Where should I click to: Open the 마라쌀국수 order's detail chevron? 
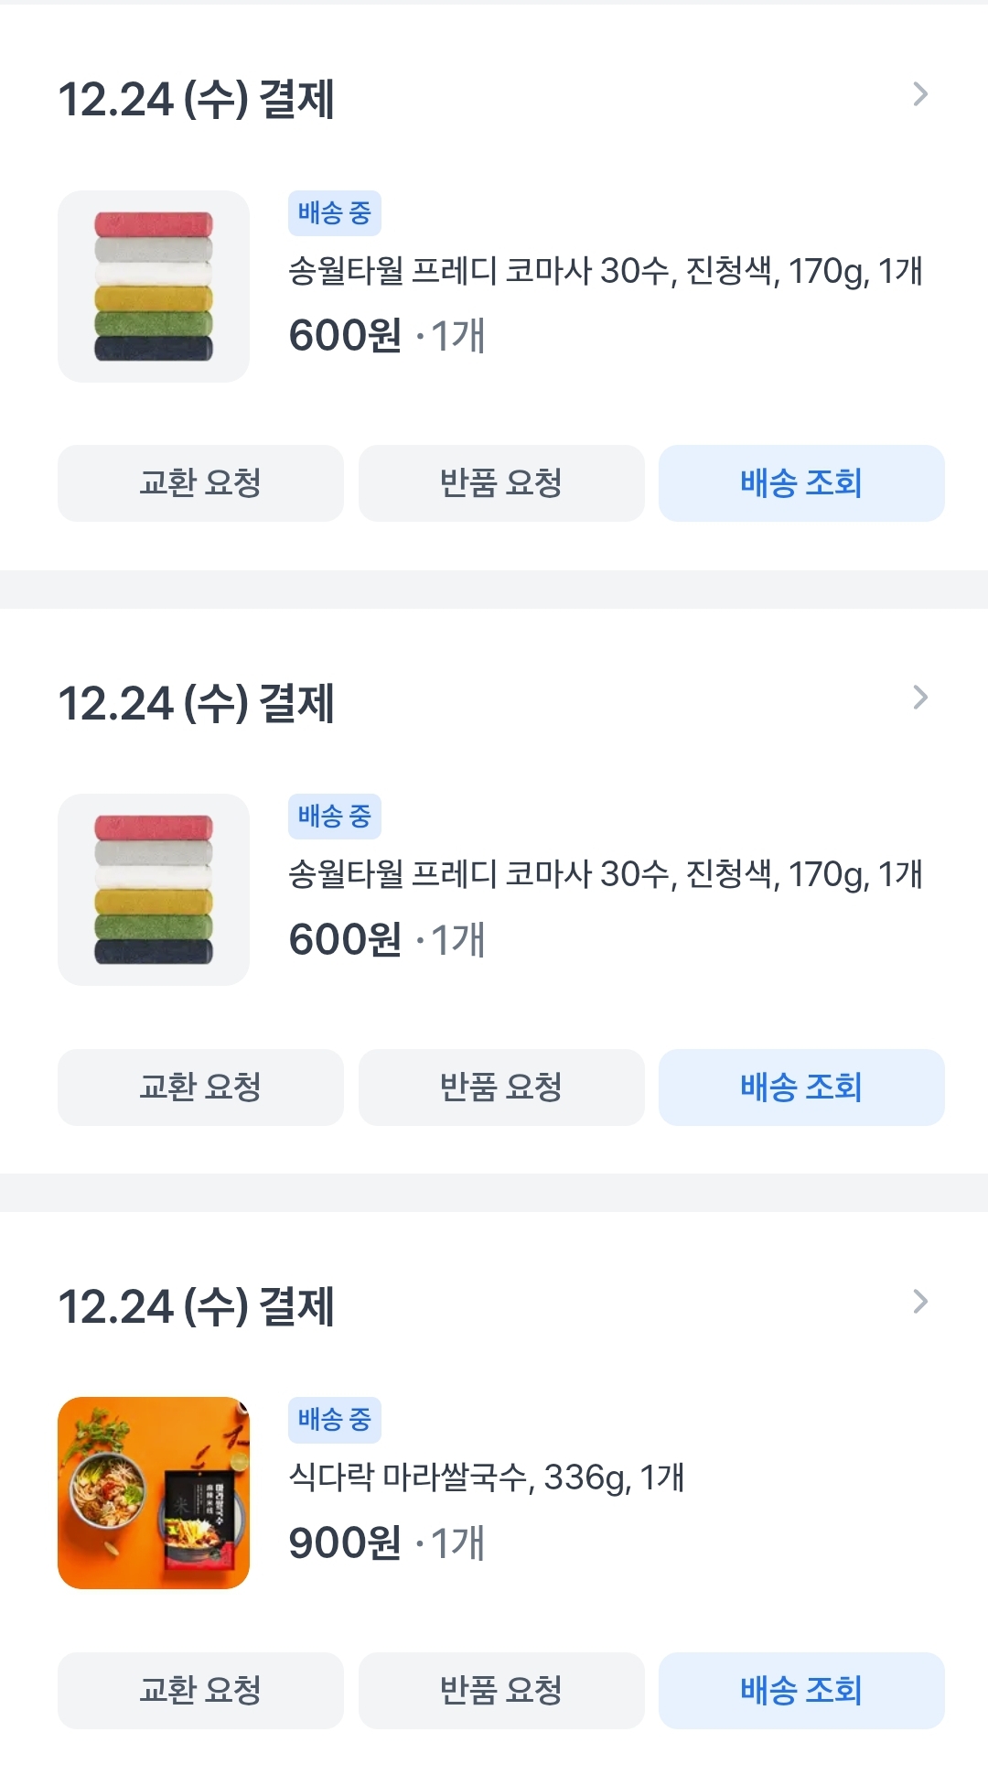point(920,1301)
